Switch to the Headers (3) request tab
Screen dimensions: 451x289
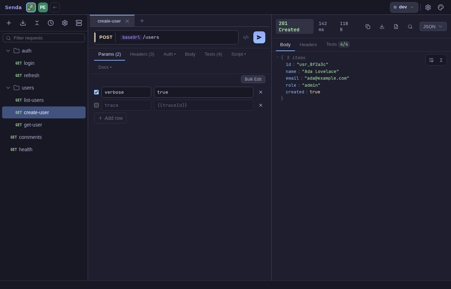(x=142, y=54)
